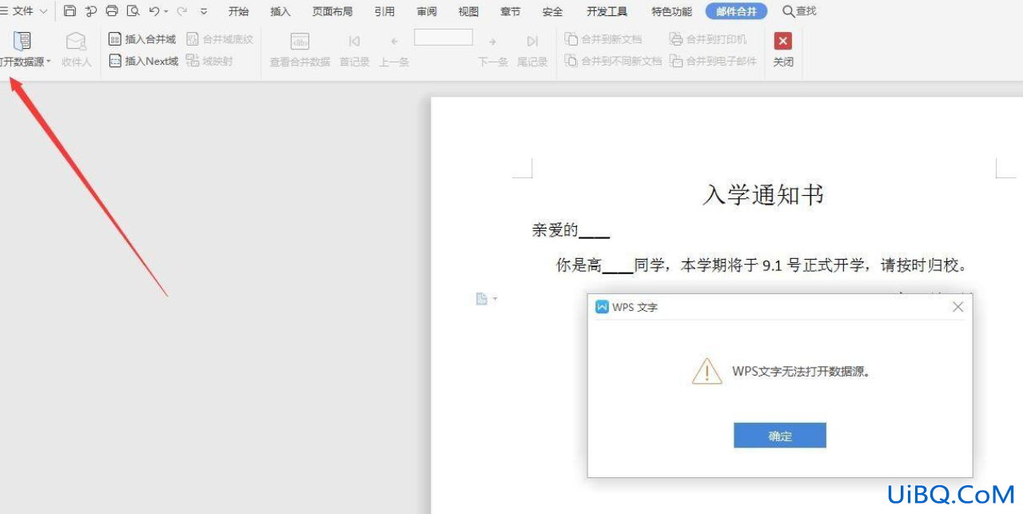Switch to the 审阅 tab

(427, 11)
